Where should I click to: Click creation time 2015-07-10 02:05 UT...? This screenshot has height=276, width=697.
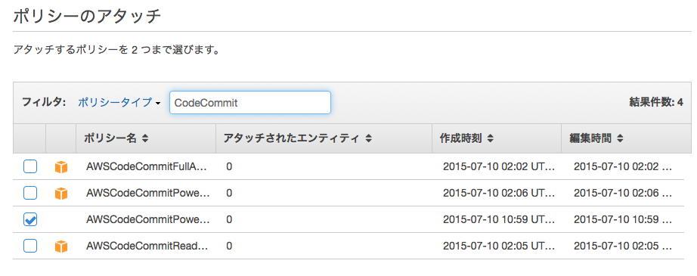pos(499,246)
